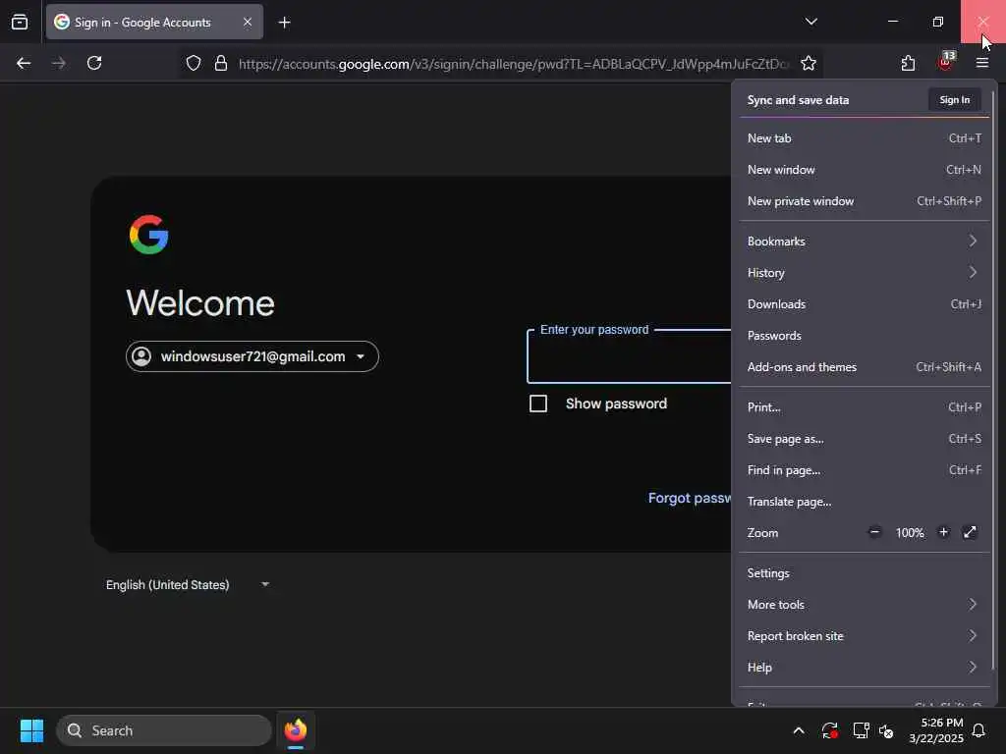The width and height of the screenshot is (1006, 754).
Task: Toggle full screen mode icon
Action: (x=970, y=532)
